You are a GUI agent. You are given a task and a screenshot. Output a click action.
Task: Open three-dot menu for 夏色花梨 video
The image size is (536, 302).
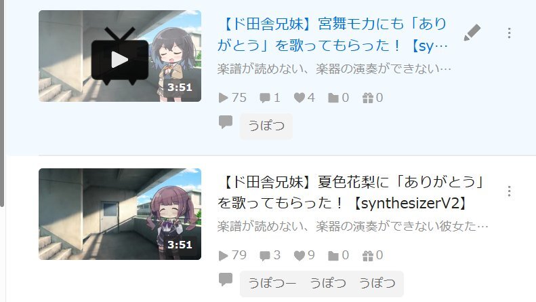[x=509, y=191]
